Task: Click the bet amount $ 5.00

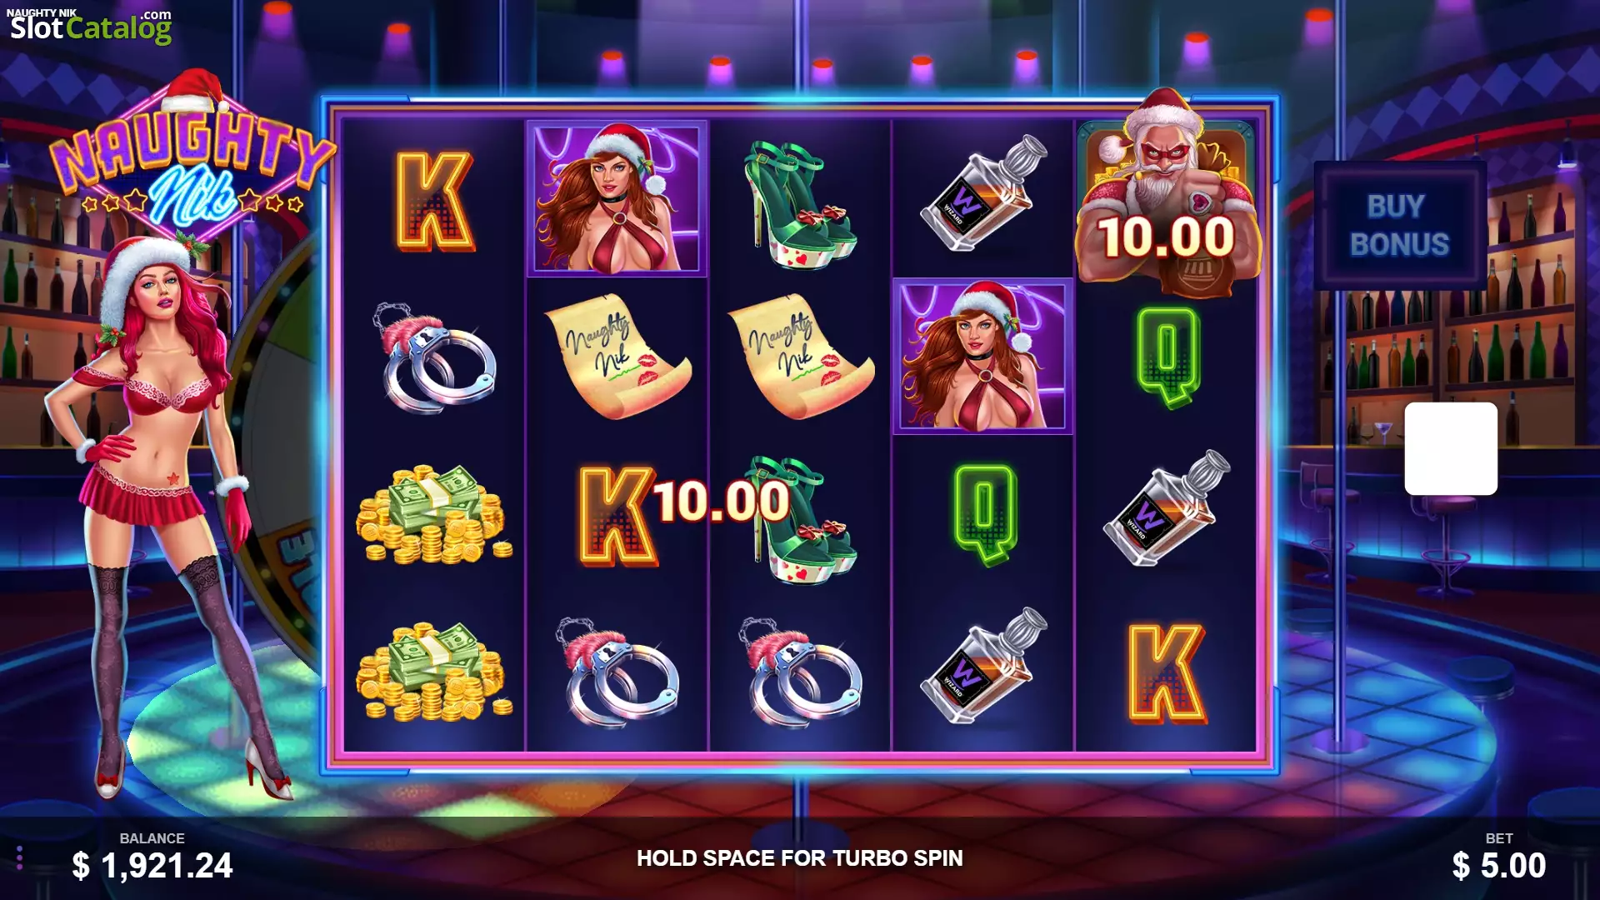Action: (x=1499, y=866)
